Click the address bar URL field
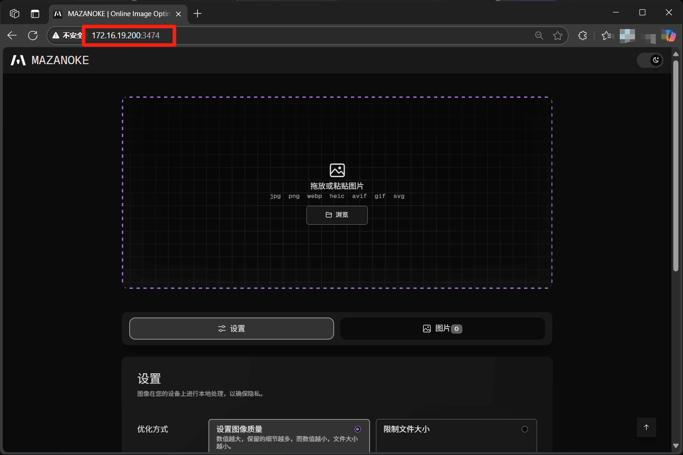 coord(323,36)
